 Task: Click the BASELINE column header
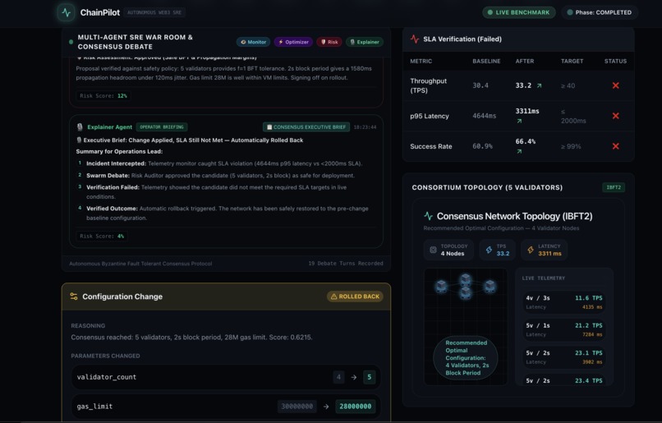pos(486,62)
